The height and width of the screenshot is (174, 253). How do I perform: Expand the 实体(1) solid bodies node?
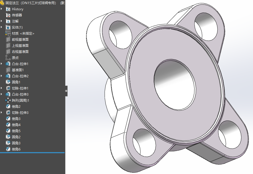coord(1,27)
